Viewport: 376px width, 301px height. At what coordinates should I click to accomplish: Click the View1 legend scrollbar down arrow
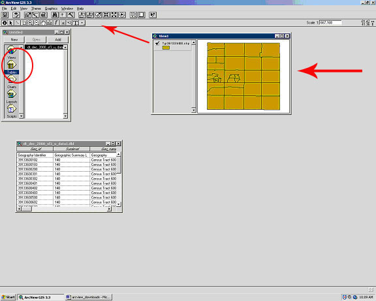pos(193,110)
